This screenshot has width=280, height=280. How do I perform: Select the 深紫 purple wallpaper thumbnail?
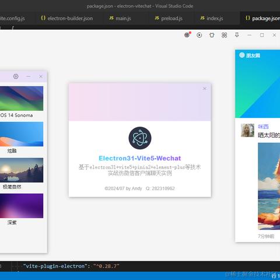(22, 206)
